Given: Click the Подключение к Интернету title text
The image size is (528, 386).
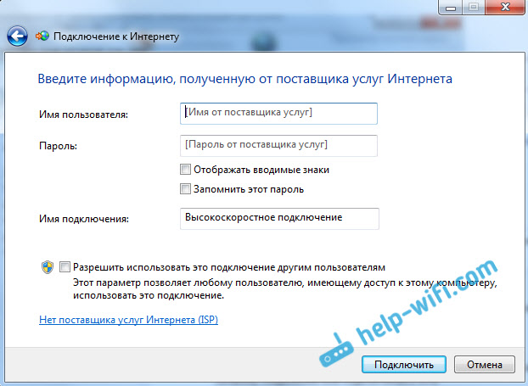Looking at the screenshot, I should 116,36.
